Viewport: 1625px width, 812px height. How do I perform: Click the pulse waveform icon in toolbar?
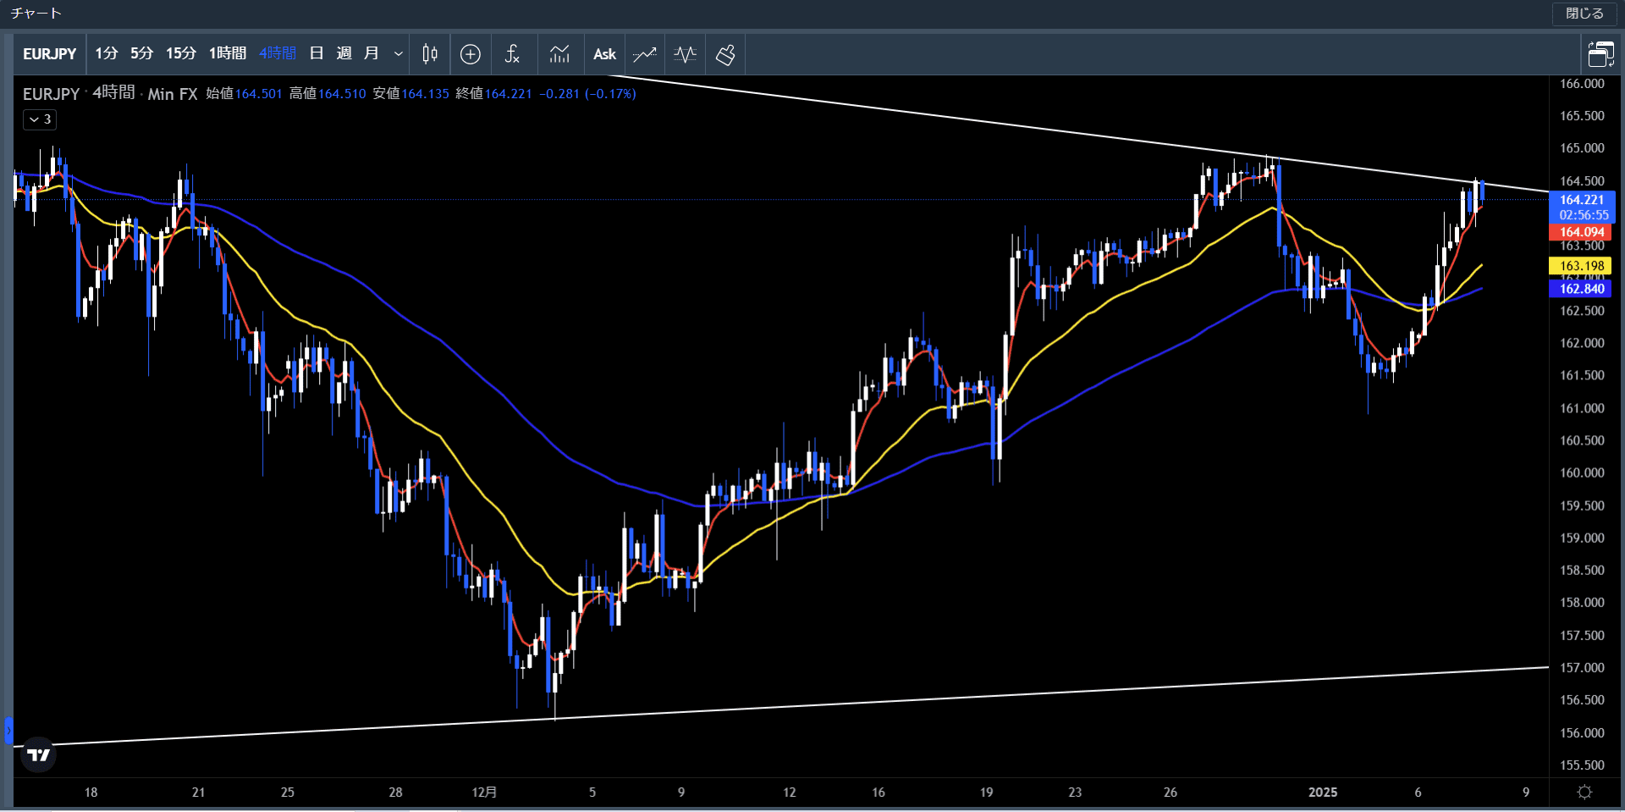click(686, 54)
